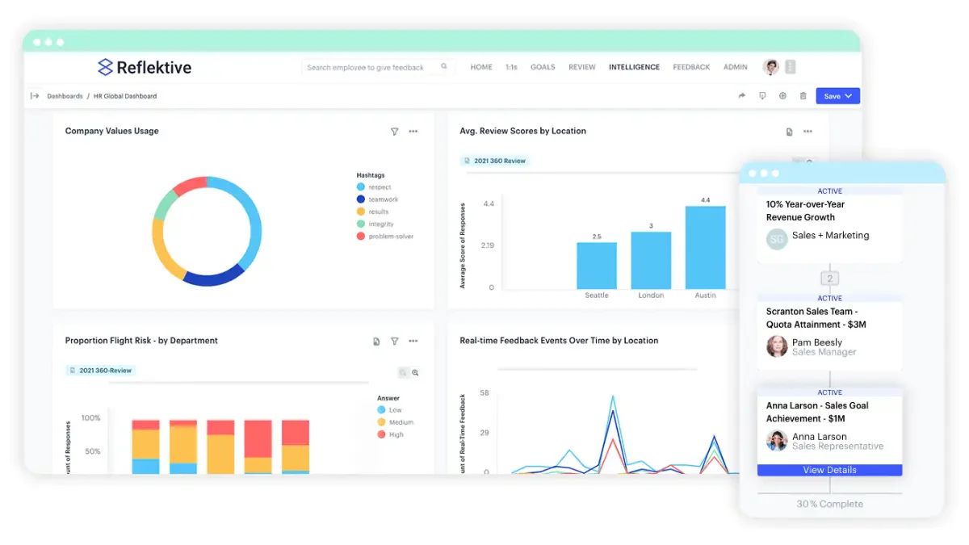Toggle the problem-solver legend swatch
The height and width of the screenshot is (545, 969).
(360, 237)
